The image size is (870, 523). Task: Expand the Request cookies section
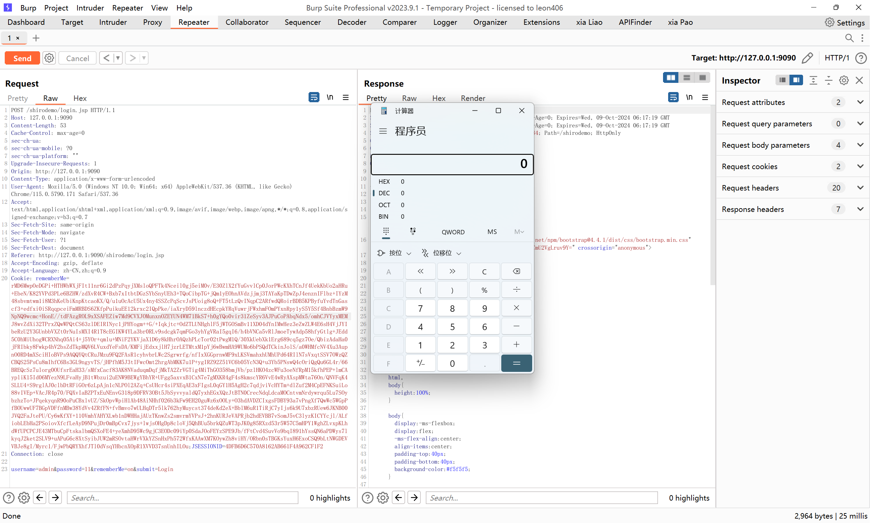[860, 166]
